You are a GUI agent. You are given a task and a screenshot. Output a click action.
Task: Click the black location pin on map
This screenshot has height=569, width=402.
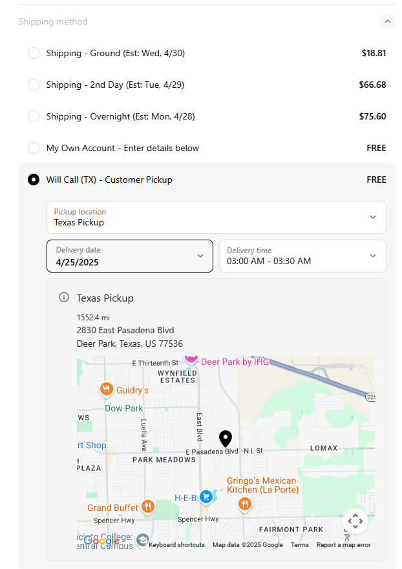(x=225, y=439)
